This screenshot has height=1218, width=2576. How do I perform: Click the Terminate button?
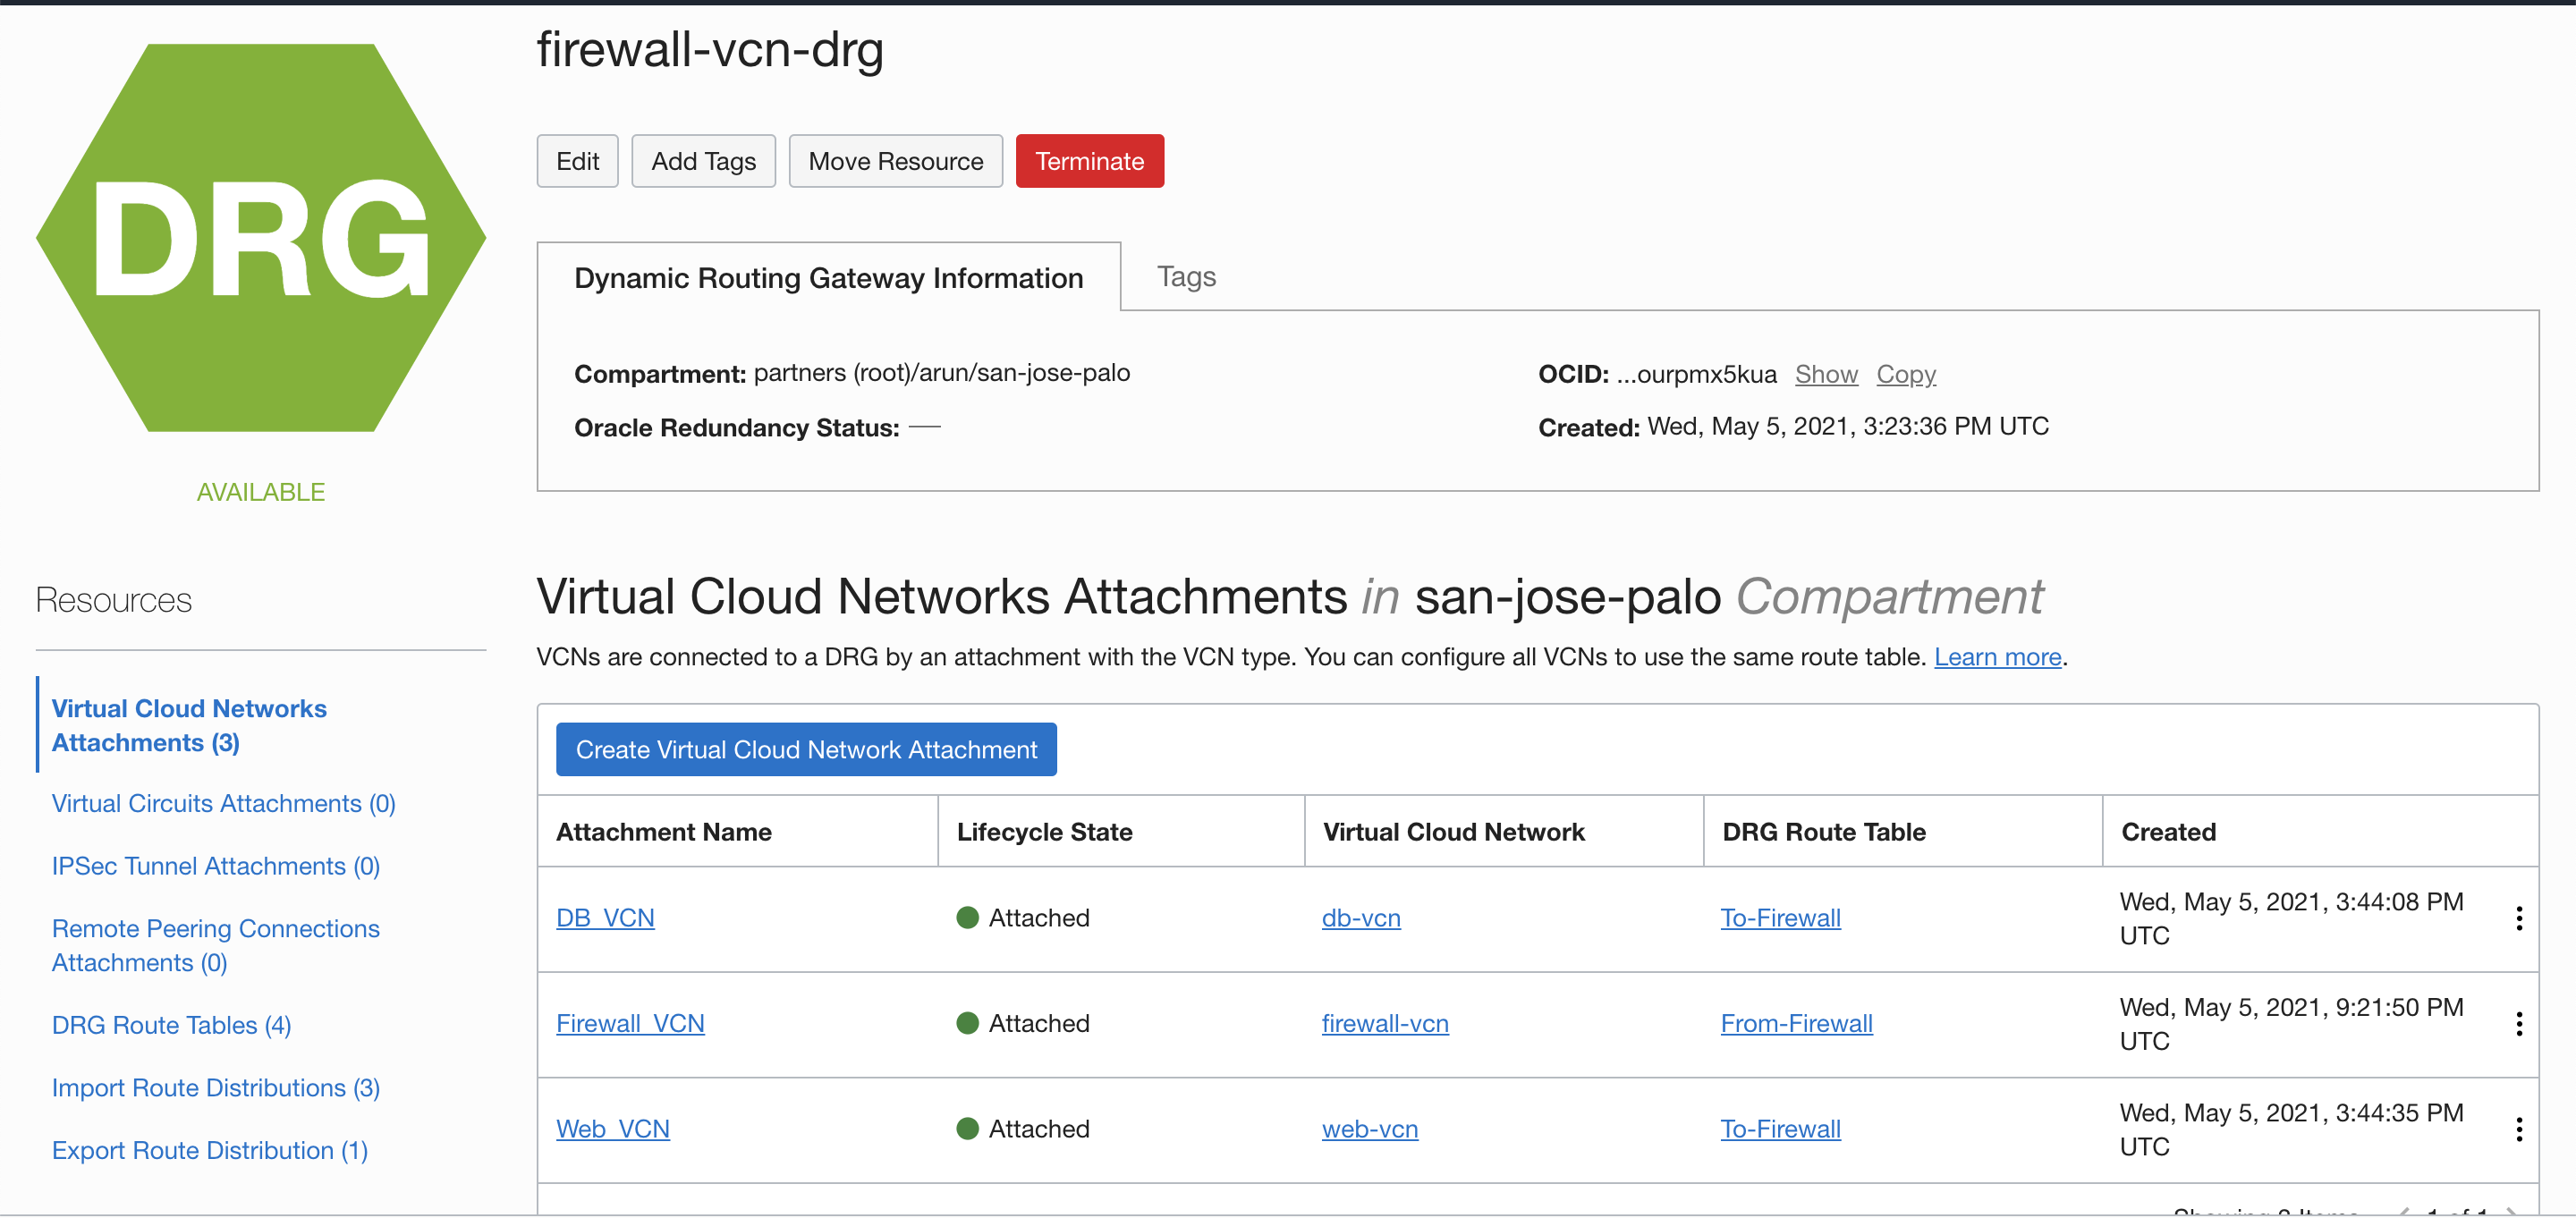1089,161
